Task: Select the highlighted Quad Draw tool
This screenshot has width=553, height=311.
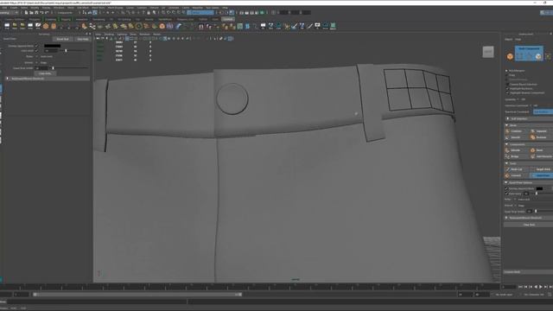Action: 542,175
